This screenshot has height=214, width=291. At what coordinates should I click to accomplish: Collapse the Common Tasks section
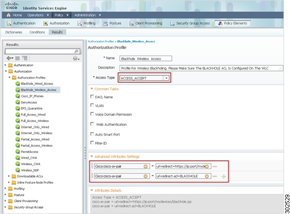coord(92,89)
